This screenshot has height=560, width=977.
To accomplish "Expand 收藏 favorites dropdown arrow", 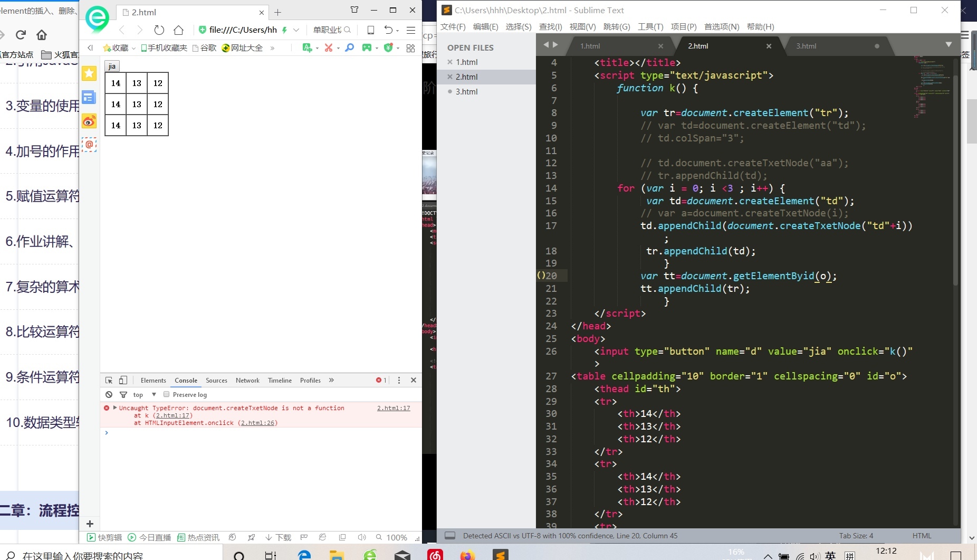I will pyautogui.click(x=133, y=48).
